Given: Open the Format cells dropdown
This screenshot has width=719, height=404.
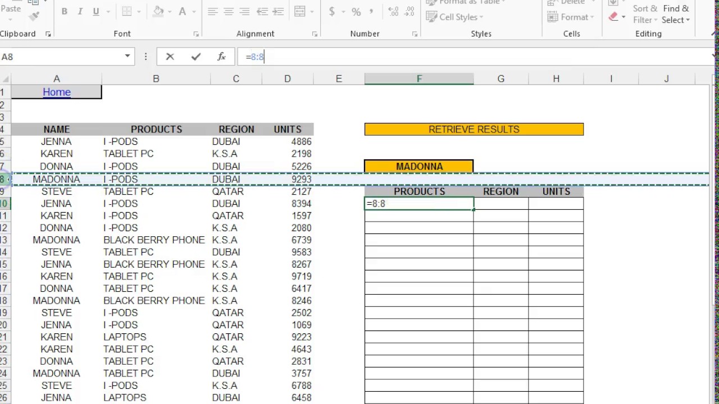Looking at the screenshot, I should click(x=572, y=17).
